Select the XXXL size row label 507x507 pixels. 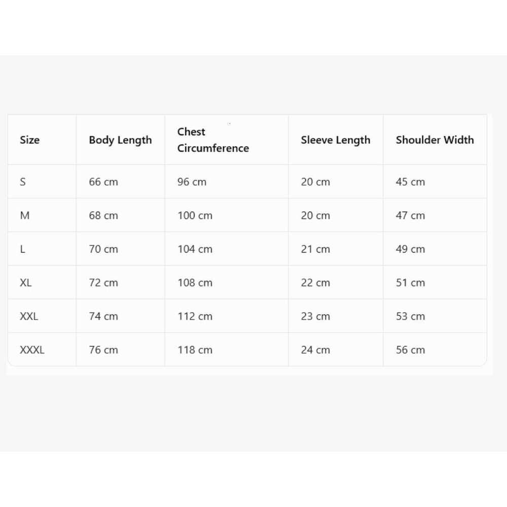click(32, 350)
